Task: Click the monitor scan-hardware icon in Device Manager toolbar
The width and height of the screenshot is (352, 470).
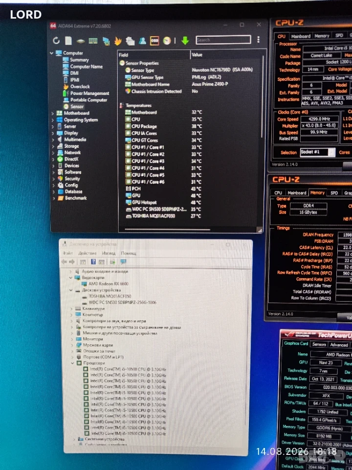Action: (123, 261)
